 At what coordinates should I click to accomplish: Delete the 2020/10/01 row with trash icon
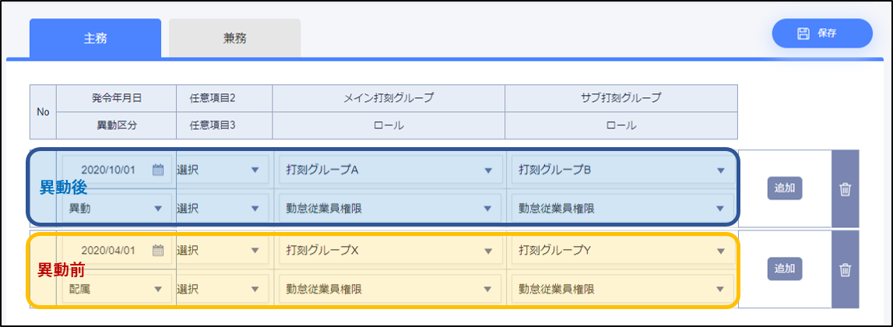(x=845, y=188)
